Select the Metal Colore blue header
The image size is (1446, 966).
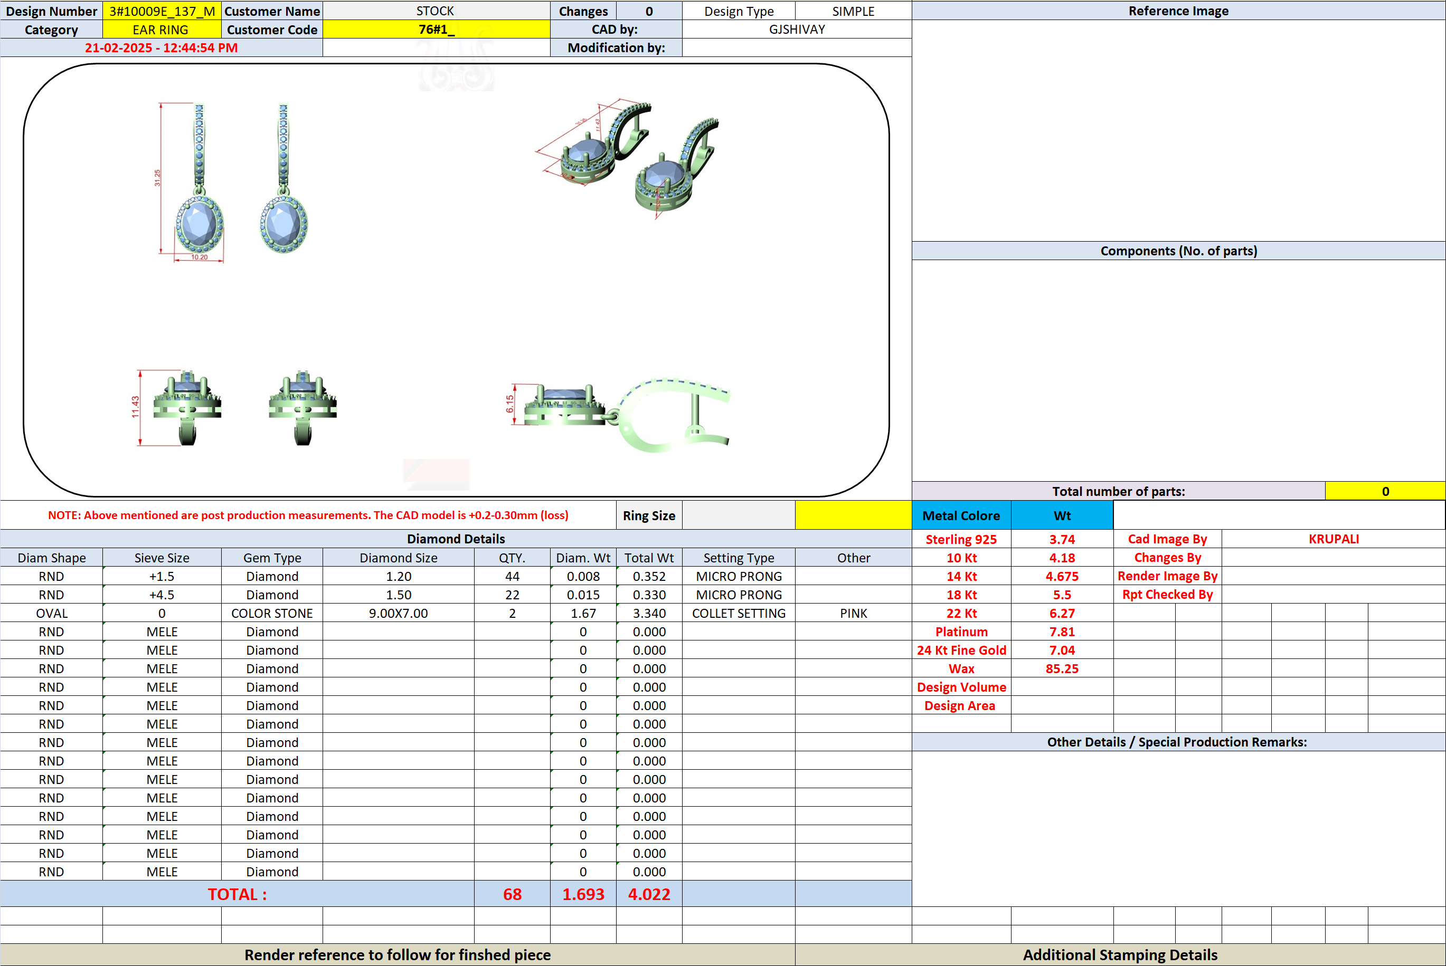pyautogui.click(x=961, y=515)
